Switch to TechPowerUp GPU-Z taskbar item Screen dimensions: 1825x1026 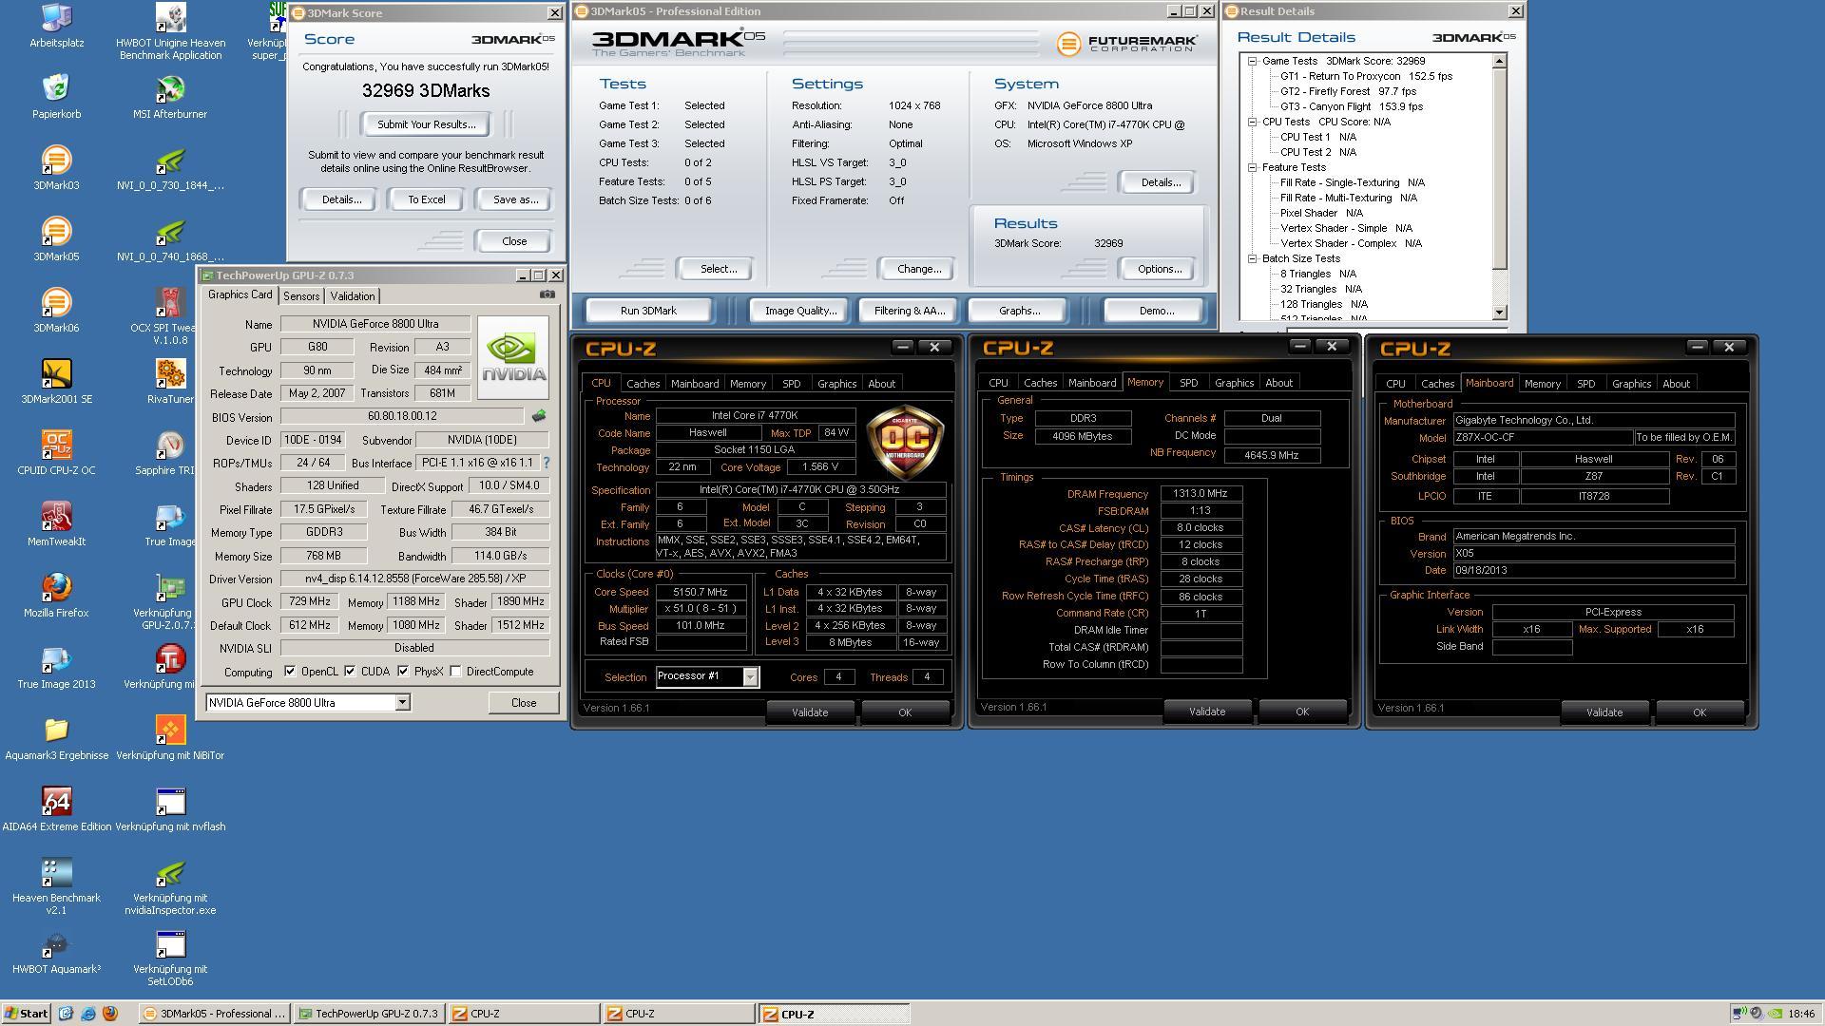pyautogui.click(x=369, y=1014)
